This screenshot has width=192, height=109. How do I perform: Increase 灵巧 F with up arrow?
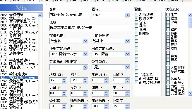(85, 92)
